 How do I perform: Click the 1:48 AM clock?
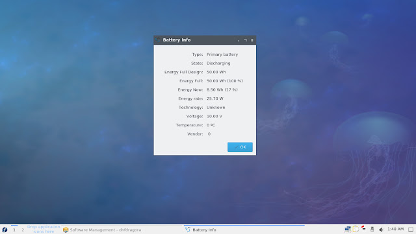[x=395, y=229]
